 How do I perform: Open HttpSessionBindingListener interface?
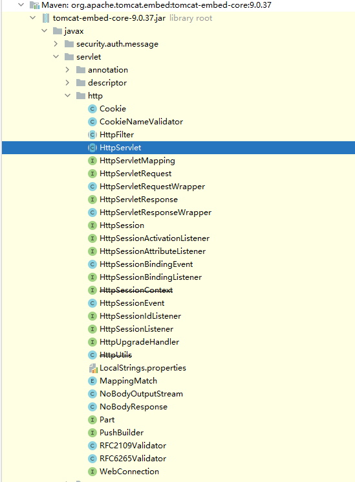tap(151, 277)
